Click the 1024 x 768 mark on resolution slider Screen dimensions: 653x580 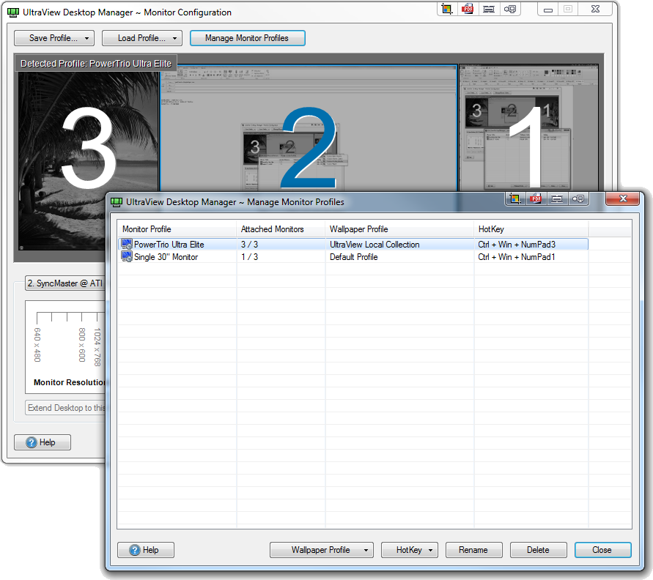pyautogui.click(x=97, y=346)
